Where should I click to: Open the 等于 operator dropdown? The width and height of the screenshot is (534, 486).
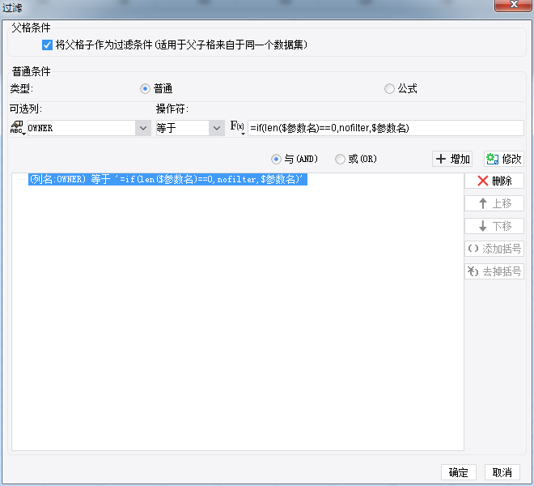click(x=217, y=128)
